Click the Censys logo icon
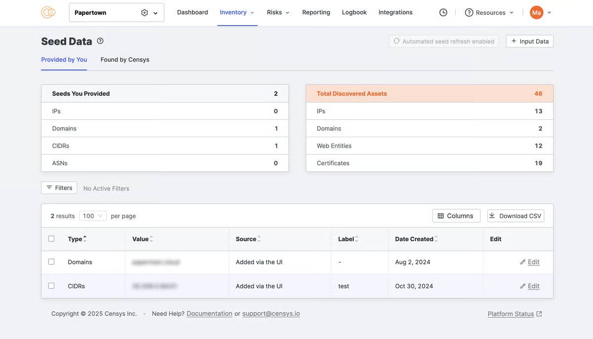 click(48, 13)
